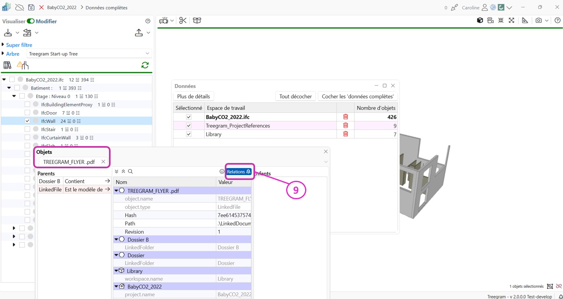The width and height of the screenshot is (563, 299).
Task: Click the notification bell in status bar
Action: tap(560, 297)
